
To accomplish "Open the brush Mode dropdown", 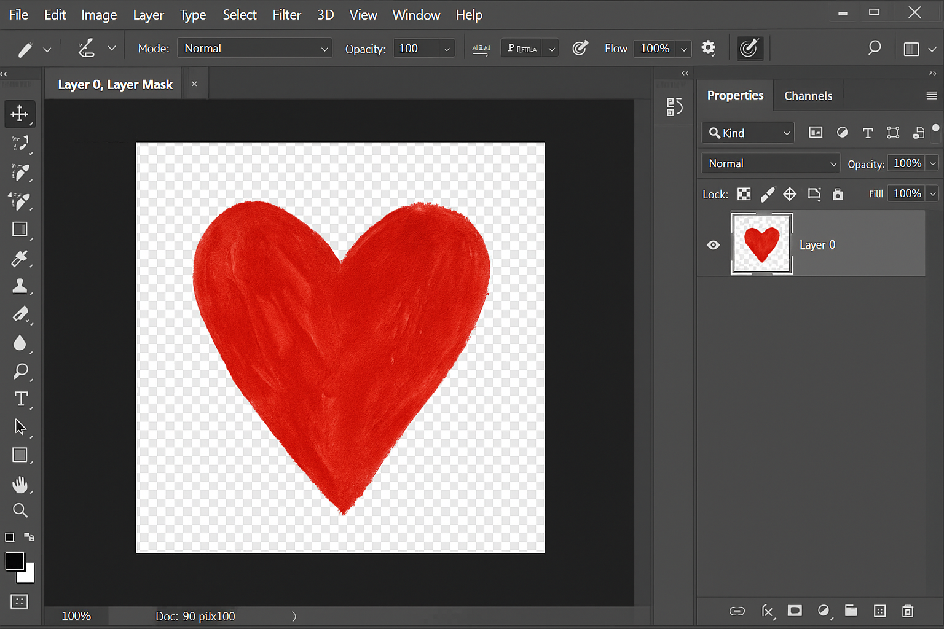I will [x=254, y=49].
